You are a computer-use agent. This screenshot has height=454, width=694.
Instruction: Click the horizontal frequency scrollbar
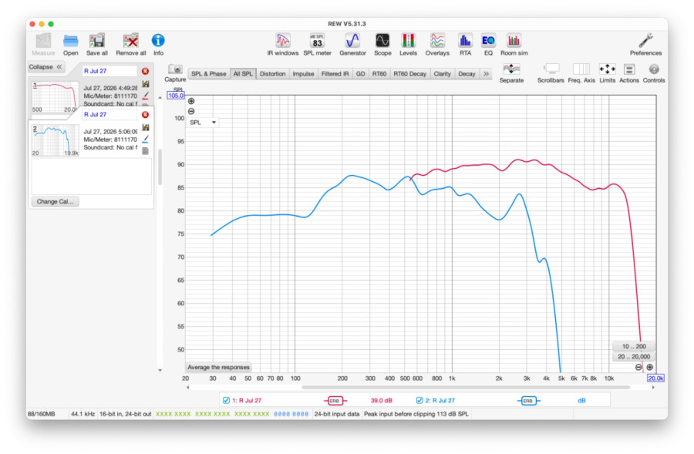[466, 387]
